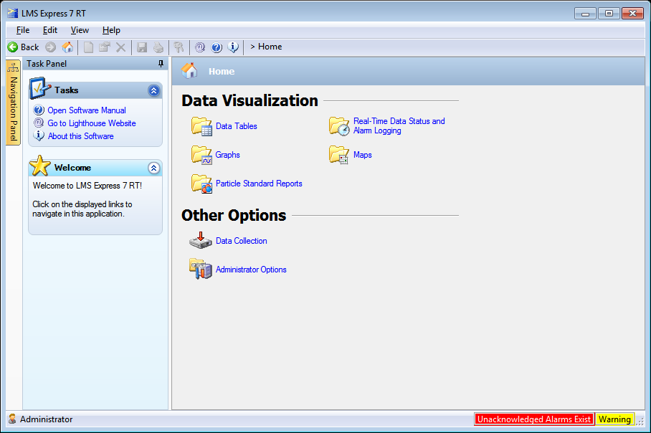
Task: Click the Delete X toolbar icon
Action: (121, 47)
